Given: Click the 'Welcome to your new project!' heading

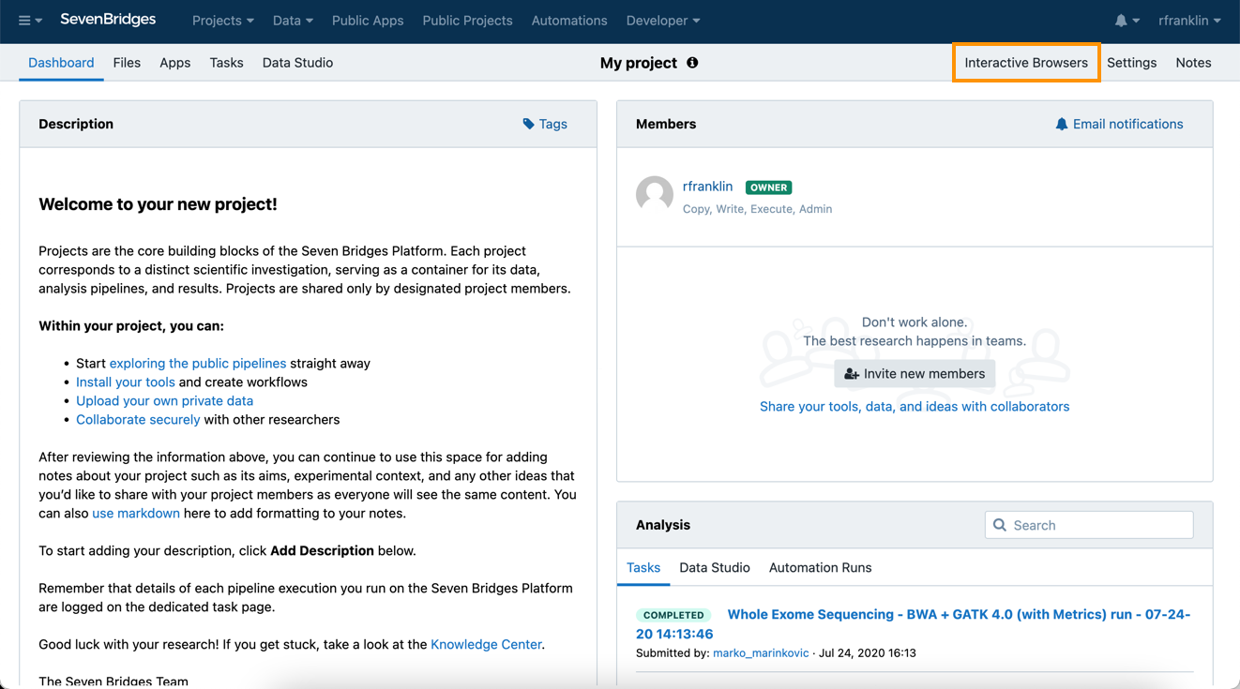Looking at the screenshot, I should pyautogui.click(x=158, y=204).
